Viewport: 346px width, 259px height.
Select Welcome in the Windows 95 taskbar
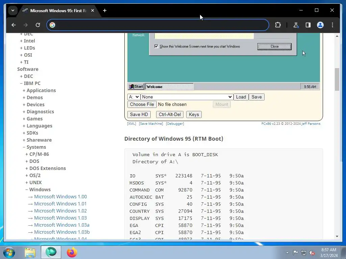[x=169, y=87]
